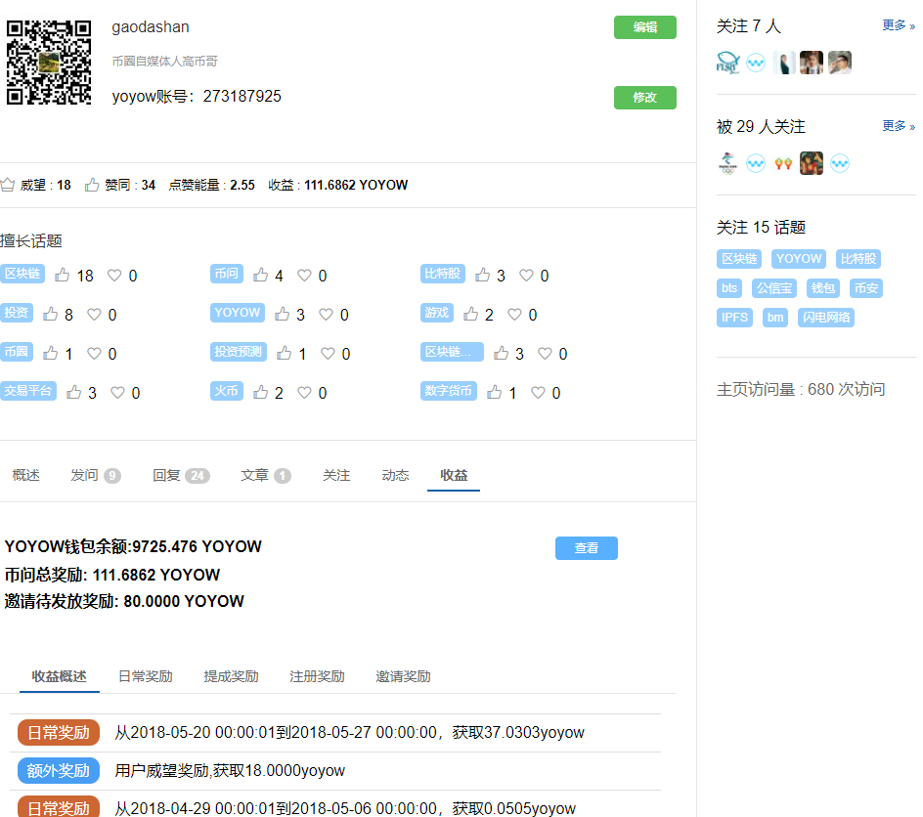The height and width of the screenshot is (817, 923).
Task: Open the 投资预测 topic tag
Action: coord(239,352)
